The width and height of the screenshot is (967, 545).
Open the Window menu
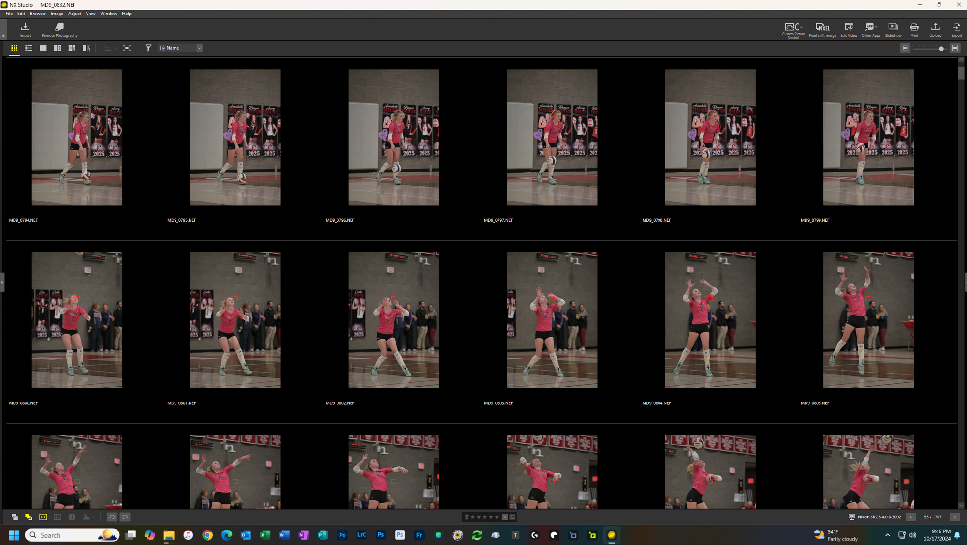click(108, 14)
